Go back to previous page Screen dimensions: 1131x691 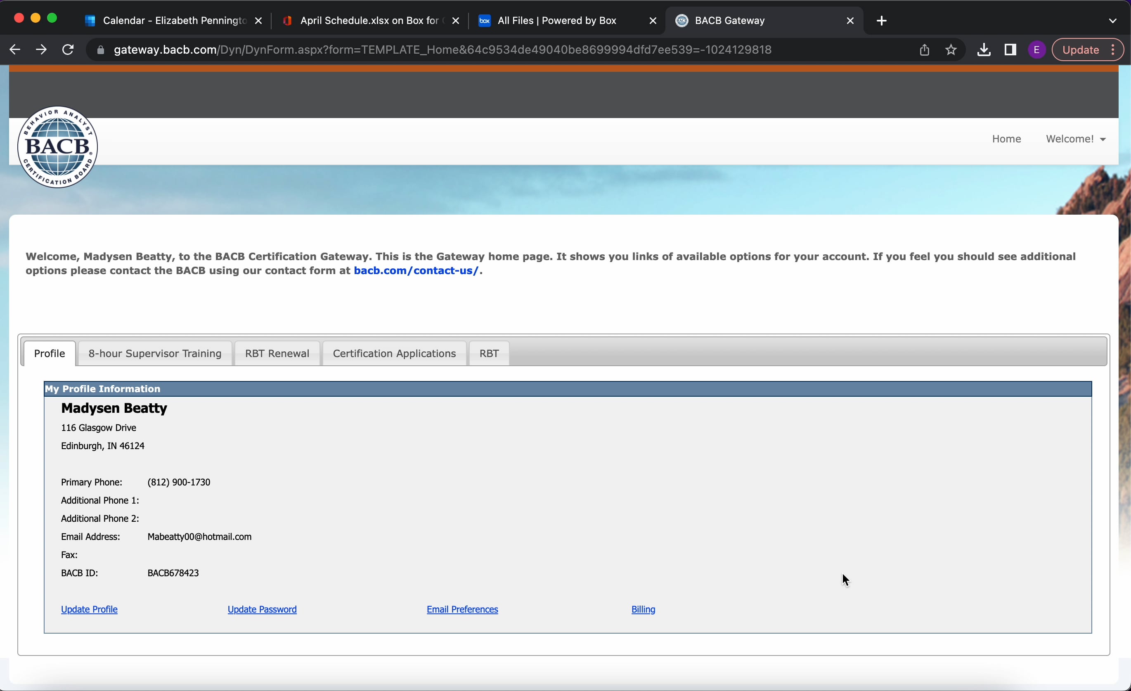click(15, 50)
